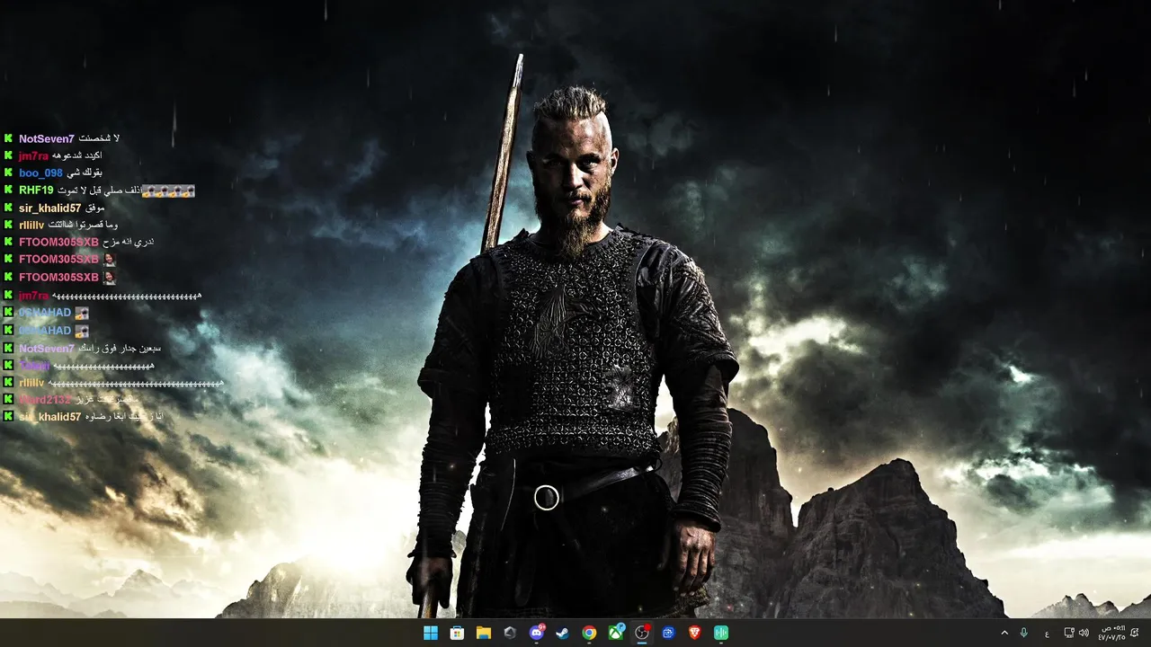Click the sir_khalid57 name in the bottom chat row
The height and width of the screenshot is (647, 1151).
click(49, 417)
